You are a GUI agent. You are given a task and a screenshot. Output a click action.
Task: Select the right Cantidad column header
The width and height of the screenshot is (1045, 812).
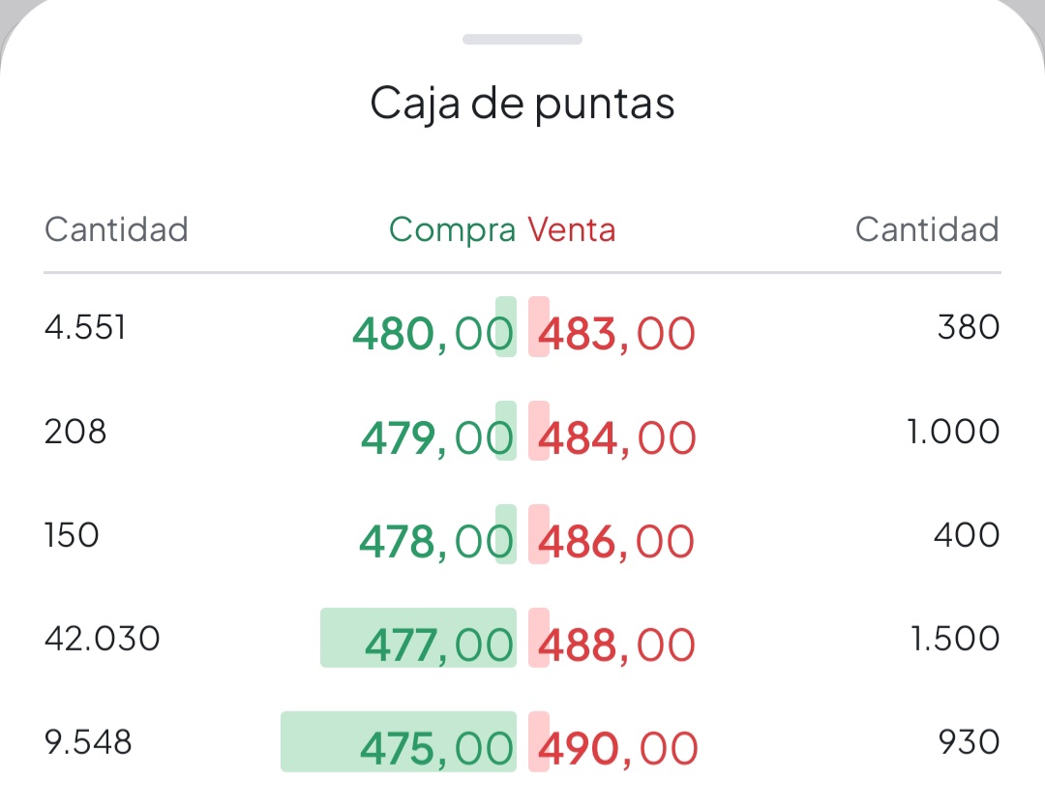pos(926,229)
